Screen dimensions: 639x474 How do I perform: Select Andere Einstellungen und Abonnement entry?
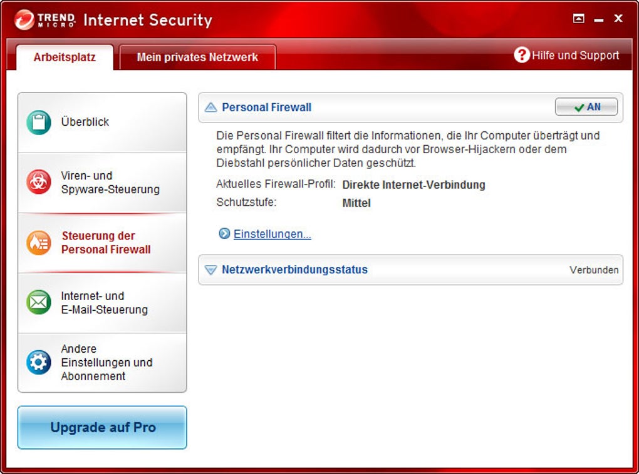pyautogui.click(x=106, y=363)
